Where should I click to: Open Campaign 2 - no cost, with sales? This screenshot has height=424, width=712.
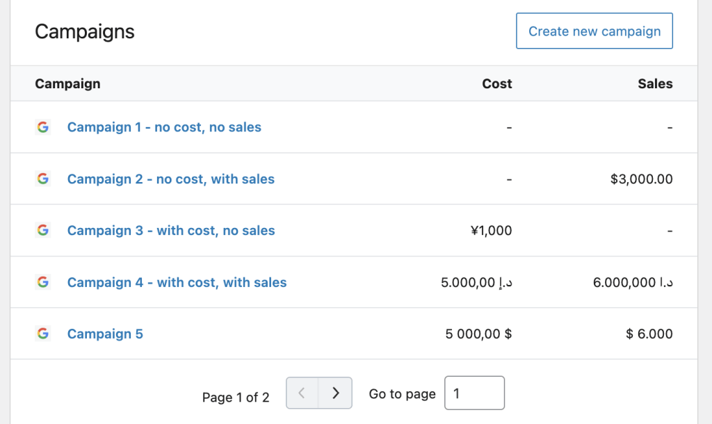pyautogui.click(x=170, y=179)
